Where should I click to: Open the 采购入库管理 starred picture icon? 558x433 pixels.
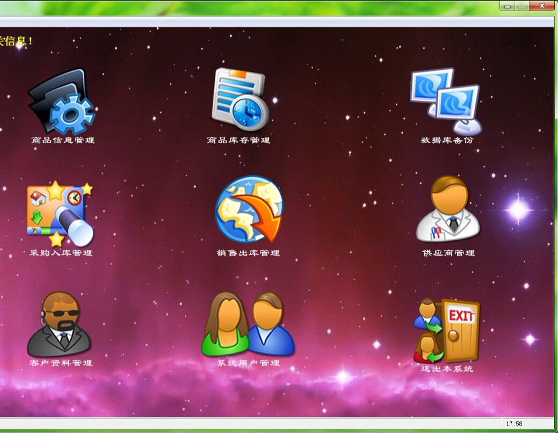tap(60, 214)
